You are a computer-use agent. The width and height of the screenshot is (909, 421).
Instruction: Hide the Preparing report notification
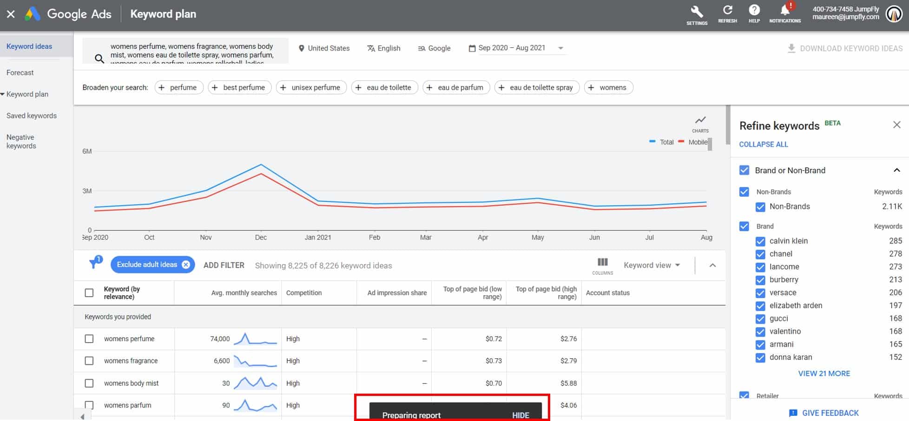520,415
